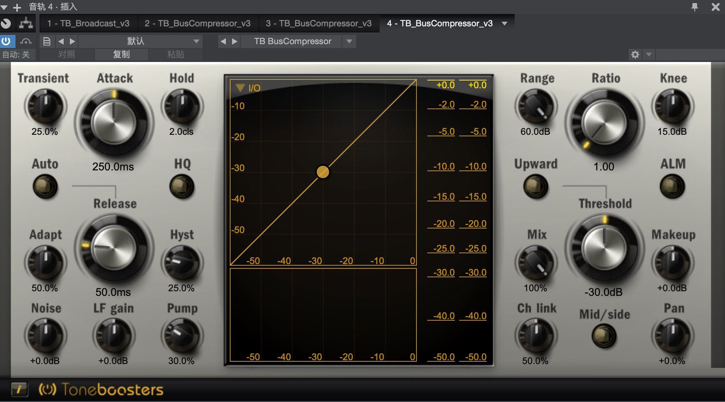The height and width of the screenshot is (402, 725).
Task: Click the Threshold knob
Action: 604,248
